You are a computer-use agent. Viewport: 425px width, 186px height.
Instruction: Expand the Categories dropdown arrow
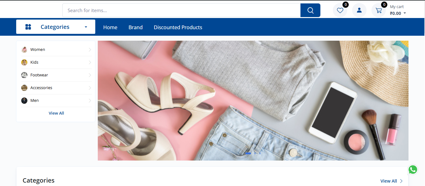[x=86, y=27]
